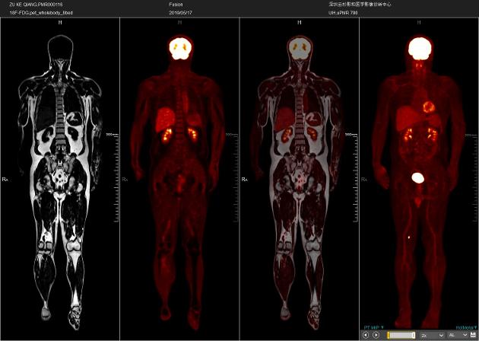The height and width of the screenshot is (341, 479).
Task: Click the H orientation marker above MR panel
Action: [x=60, y=22]
